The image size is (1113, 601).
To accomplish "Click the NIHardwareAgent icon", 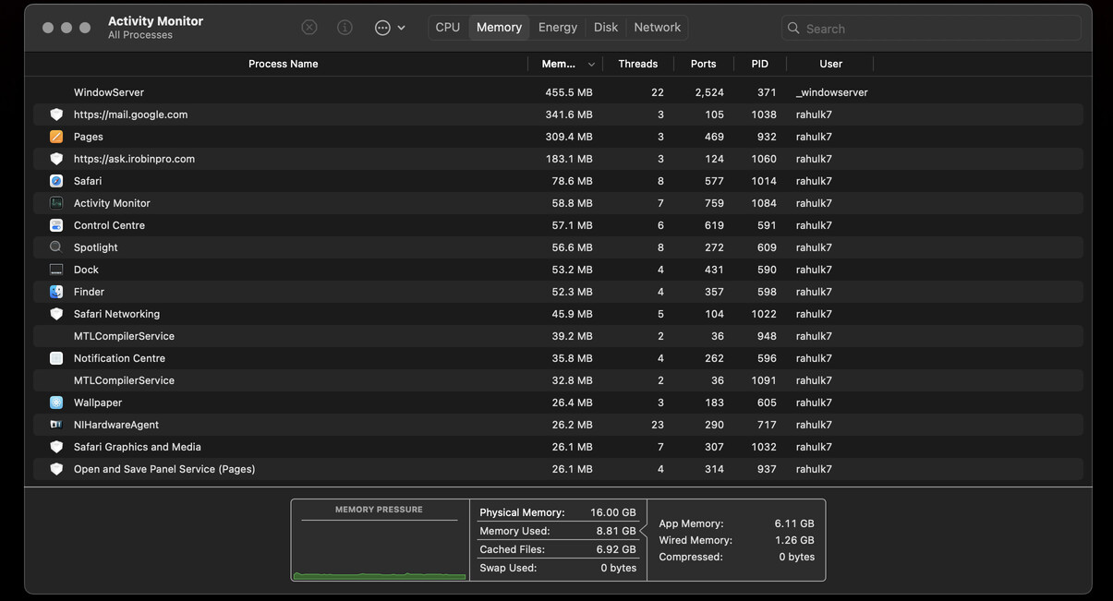I will 56,425.
